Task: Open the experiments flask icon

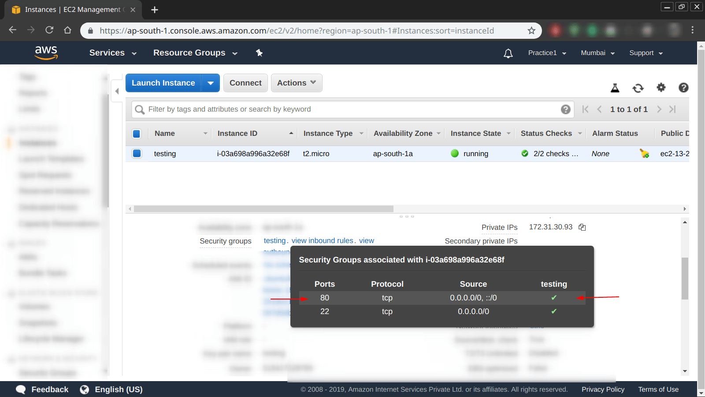Action: pyautogui.click(x=615, y=88)
